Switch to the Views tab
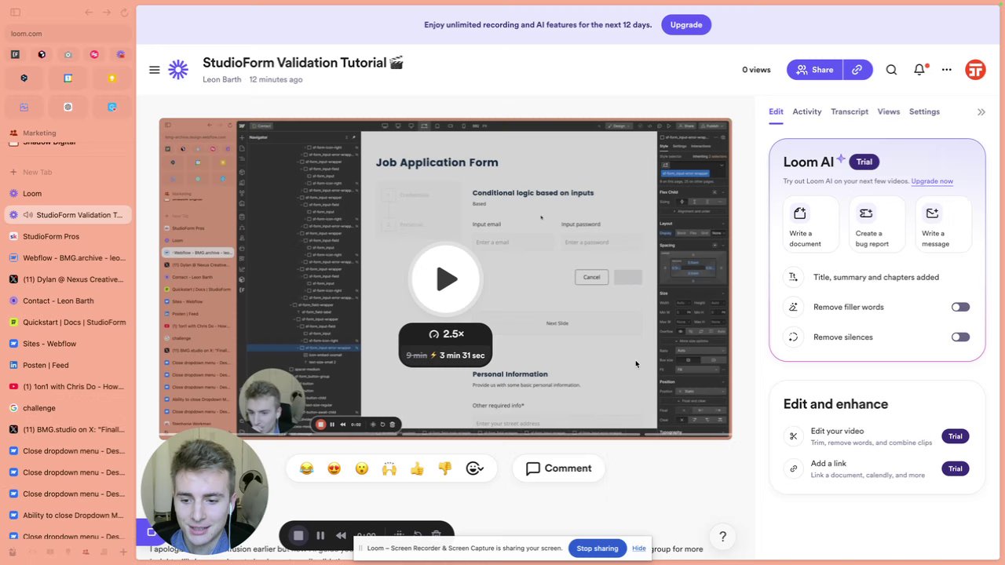The height and width of the screenshot is (565, 1005). pos(888,111)
